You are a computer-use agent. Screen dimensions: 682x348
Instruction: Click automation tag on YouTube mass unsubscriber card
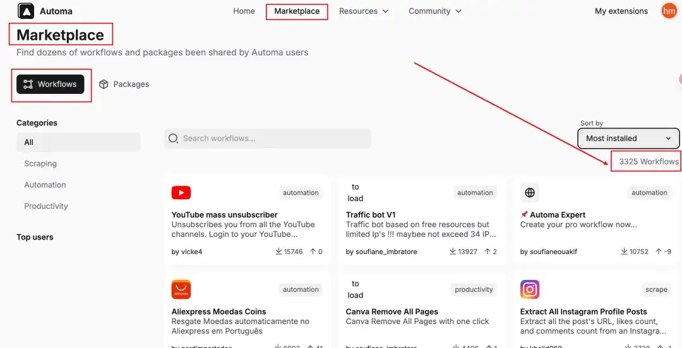[x=301, y=192]
